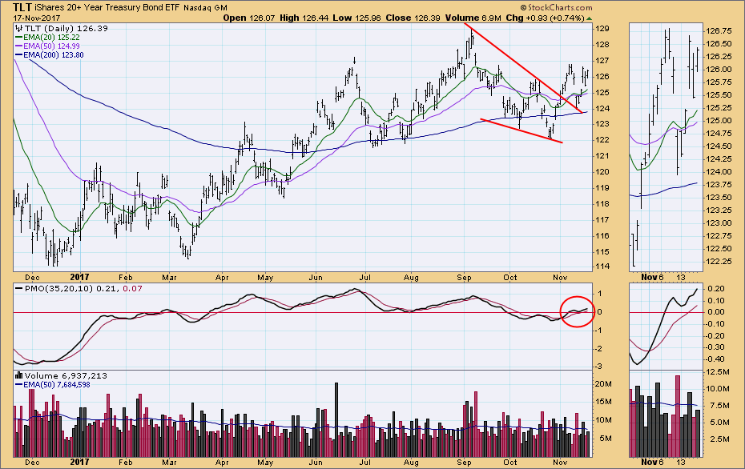This screenshot has width=745, height=469.
Task: Click the 124 label on the main price axis
Action: (x=602, y=108)
